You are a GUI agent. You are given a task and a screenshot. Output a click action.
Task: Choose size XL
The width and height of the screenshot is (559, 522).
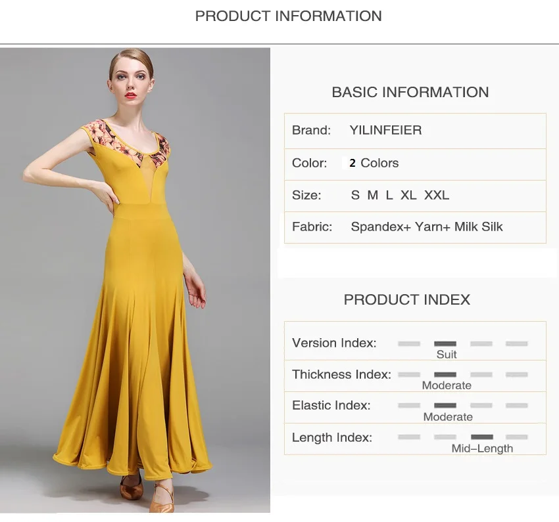coord(408,195)
